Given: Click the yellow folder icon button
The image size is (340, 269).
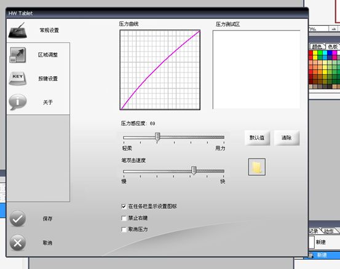Looking at the screenshot, I should pyautogui.click(x=257, y=167).
